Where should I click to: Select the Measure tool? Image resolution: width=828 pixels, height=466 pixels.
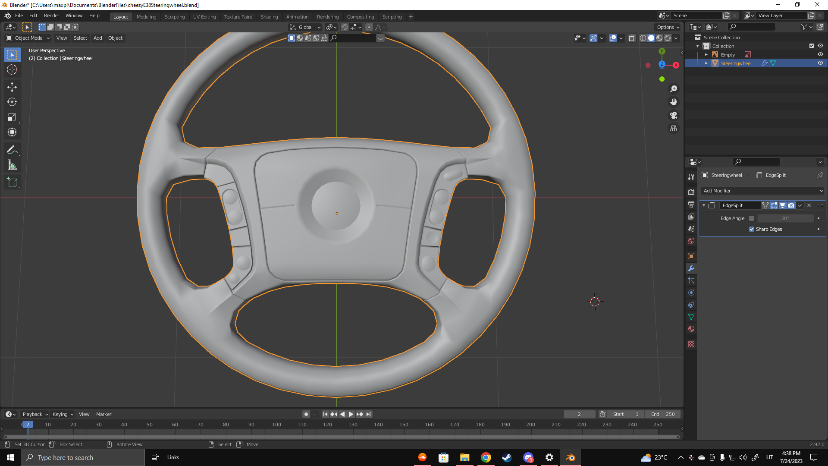click(x=12, y=165)
